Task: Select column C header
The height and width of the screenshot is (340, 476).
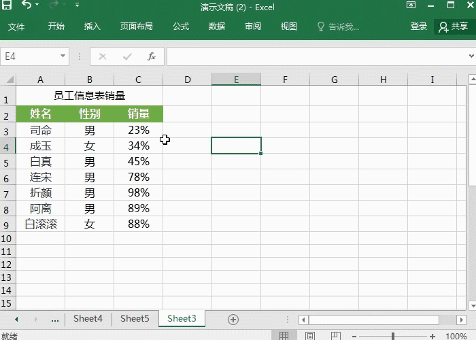Action: click(139, 80)
